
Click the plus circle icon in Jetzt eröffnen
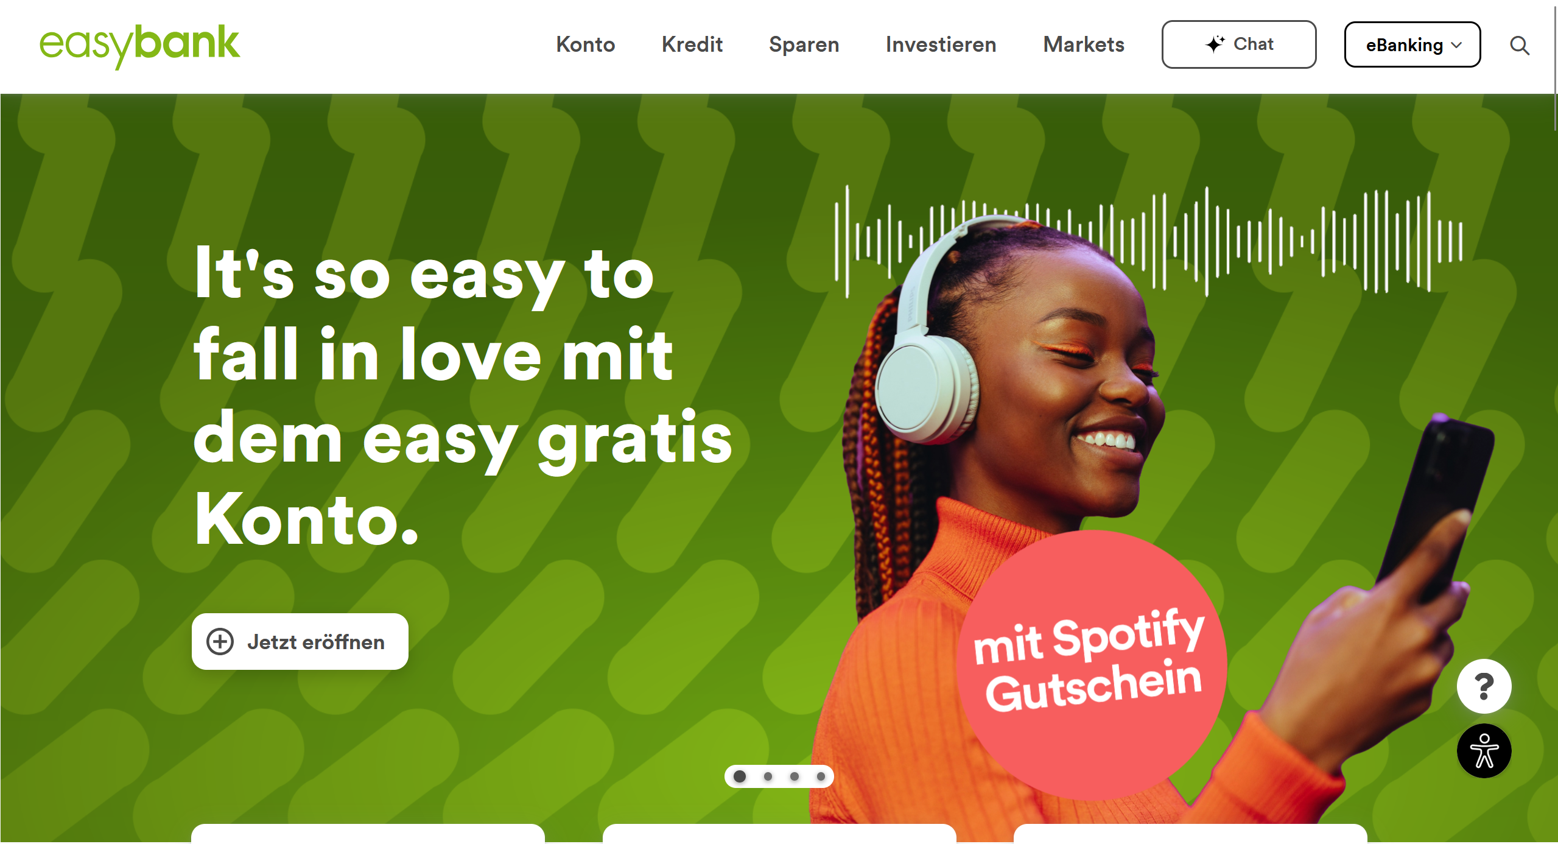[x=220, y=641]
